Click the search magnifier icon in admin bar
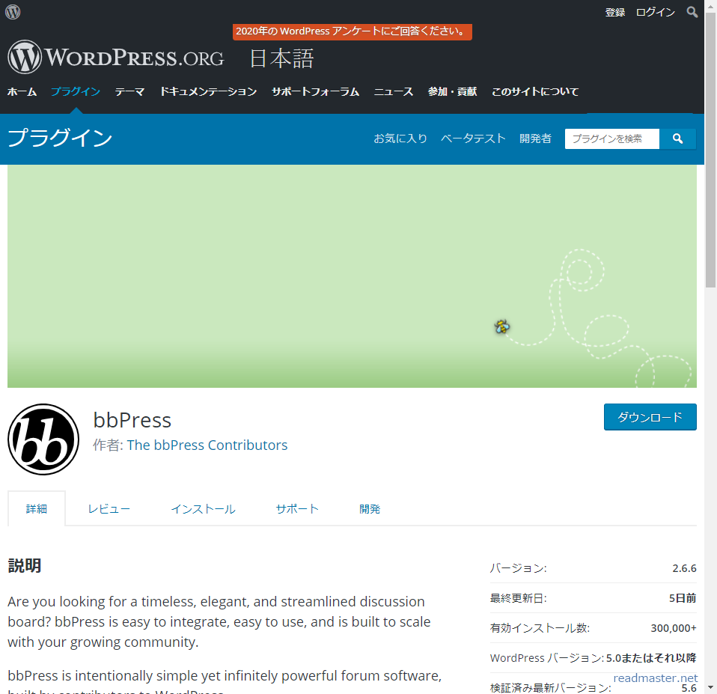Screen dimensions: 717x694 click(x=690, y=12)
